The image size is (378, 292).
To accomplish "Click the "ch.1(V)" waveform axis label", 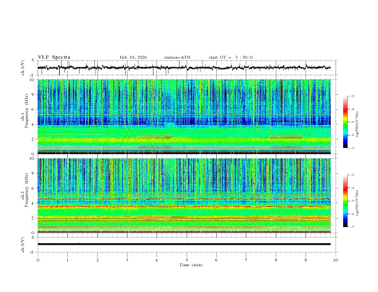I will point(23,68).
